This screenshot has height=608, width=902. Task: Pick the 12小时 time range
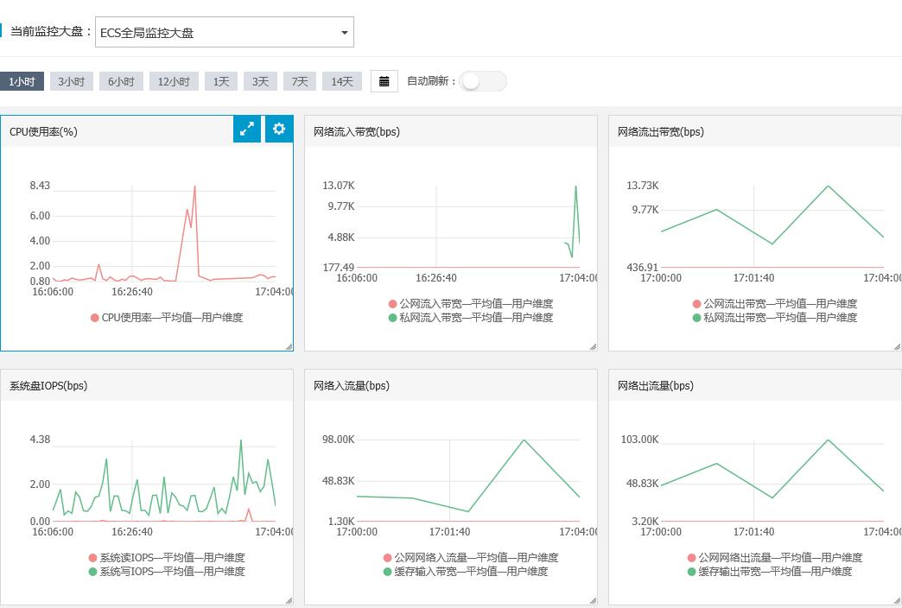174,81
